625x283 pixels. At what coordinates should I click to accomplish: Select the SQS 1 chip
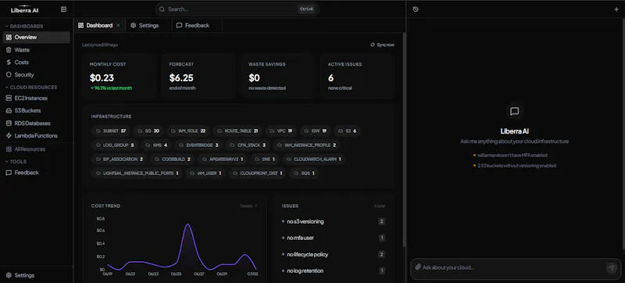[304, 174]
